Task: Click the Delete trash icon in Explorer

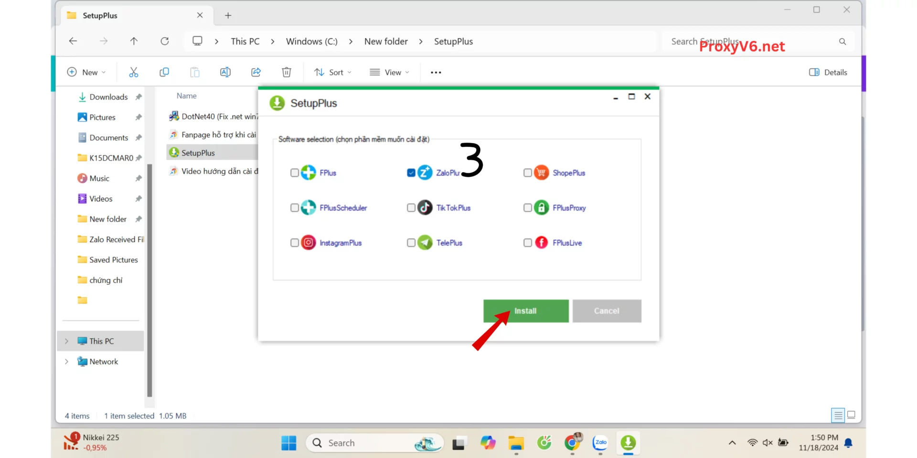Action: pyautogui.click(x=287, y=72)
